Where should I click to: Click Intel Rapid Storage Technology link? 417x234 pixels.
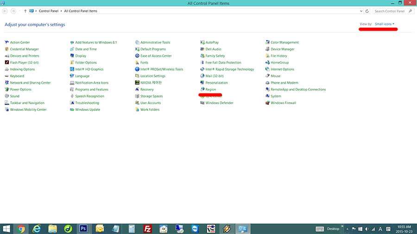point(229,69)
